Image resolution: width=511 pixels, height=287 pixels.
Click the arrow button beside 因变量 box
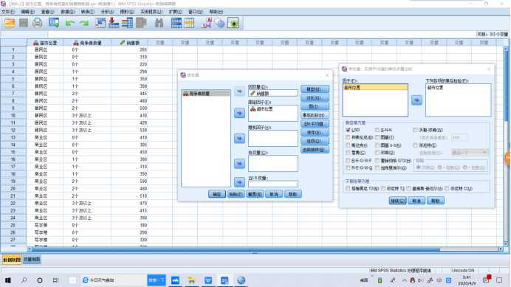coord(239,91)
